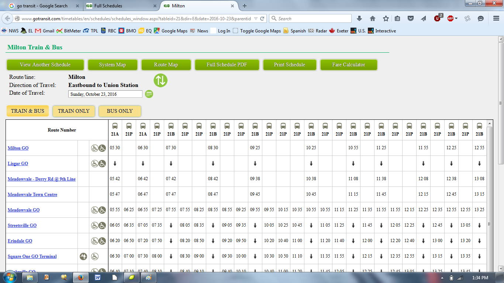The width and height of the screenshot is (504, 283).
Task: Open a new tab with plus button
Action: (x=245, y=6)
